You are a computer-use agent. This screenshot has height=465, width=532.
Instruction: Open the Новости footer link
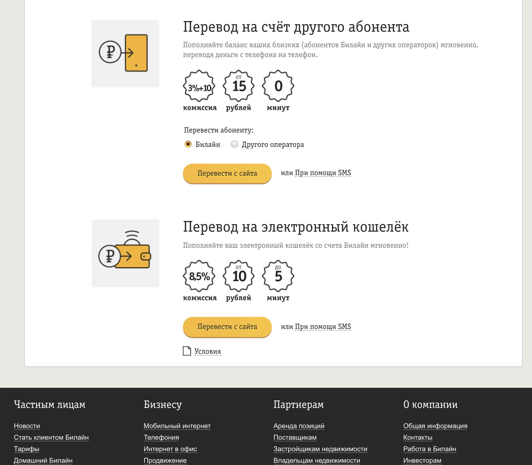(27, 426)
